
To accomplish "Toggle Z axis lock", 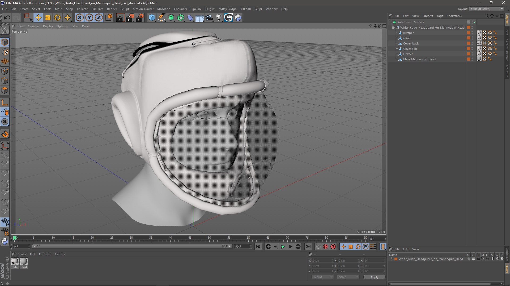I will 99,18.
